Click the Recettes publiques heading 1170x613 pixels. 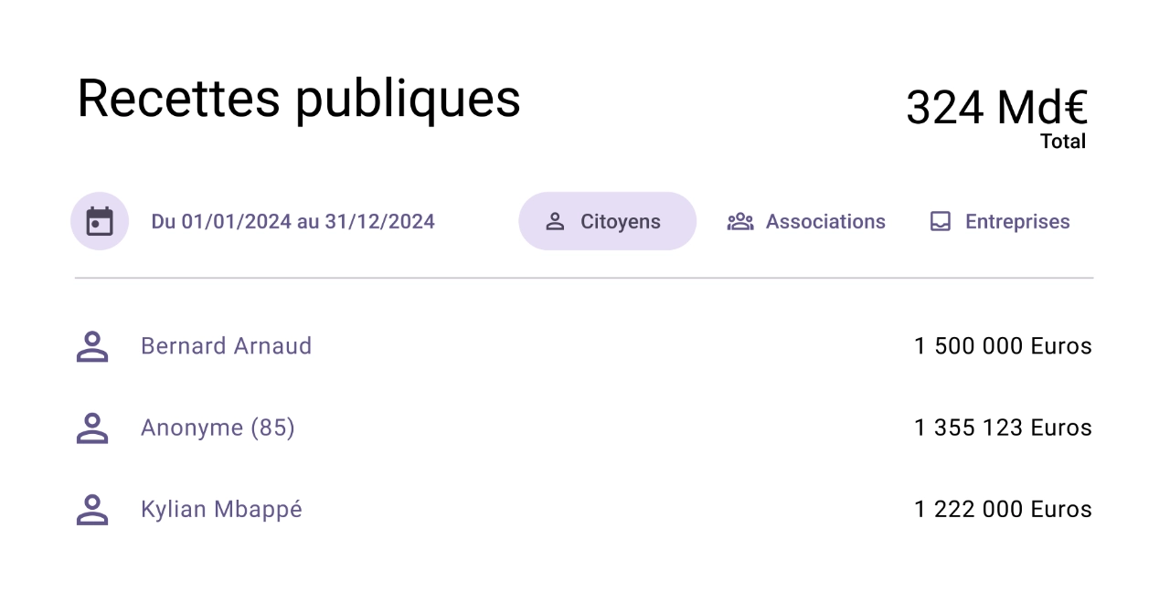tap(299, 99)
